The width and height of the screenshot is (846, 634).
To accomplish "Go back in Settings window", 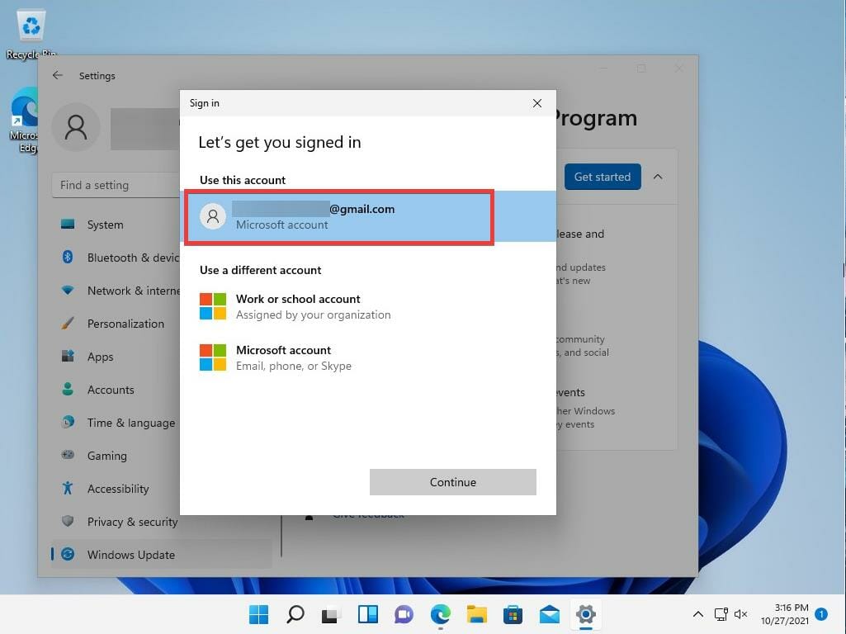I will tap(57, 76).
